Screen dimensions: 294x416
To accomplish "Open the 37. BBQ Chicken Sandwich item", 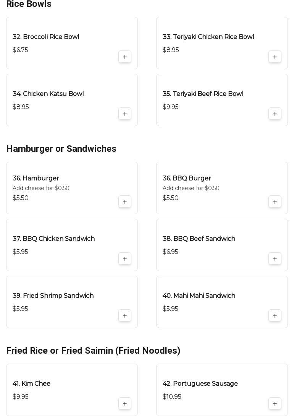I will (53, 239).
